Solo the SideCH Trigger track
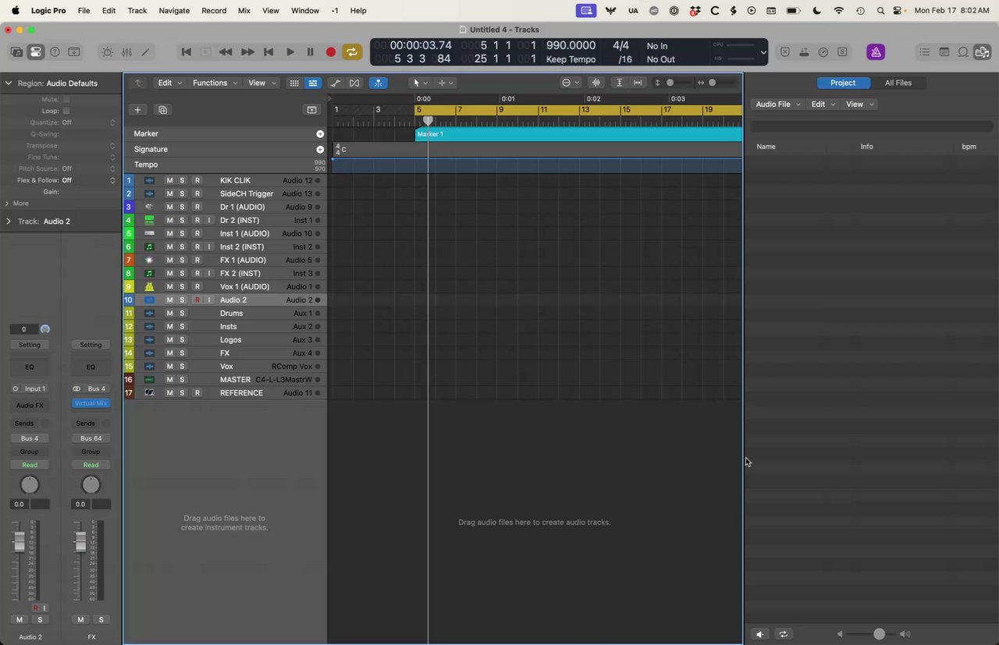 182,194
